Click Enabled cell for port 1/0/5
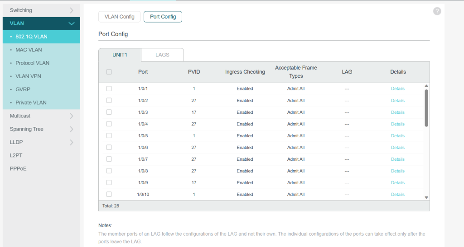Viewport: 464px width, 247px height. [245, 136]
